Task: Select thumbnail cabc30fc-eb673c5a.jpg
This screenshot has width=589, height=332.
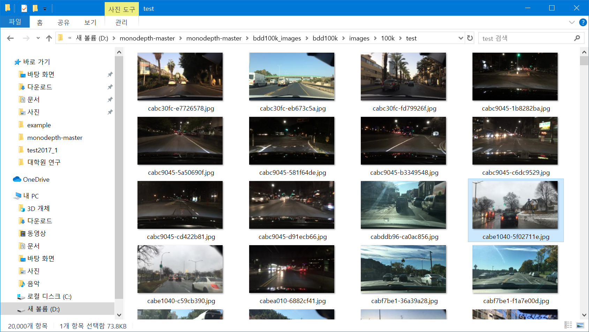Action: 292,76
